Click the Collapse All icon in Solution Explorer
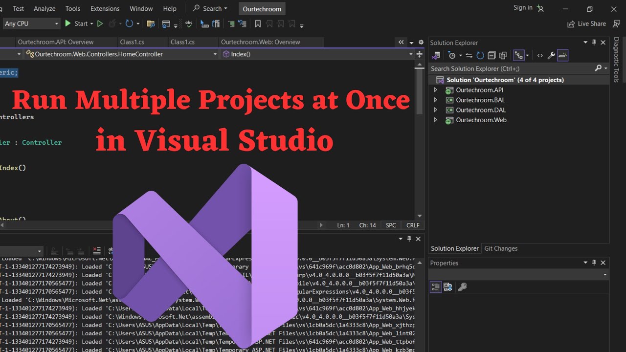Image resolution: width=626 pixels, height=352 pixels. [x=492, y=55]
